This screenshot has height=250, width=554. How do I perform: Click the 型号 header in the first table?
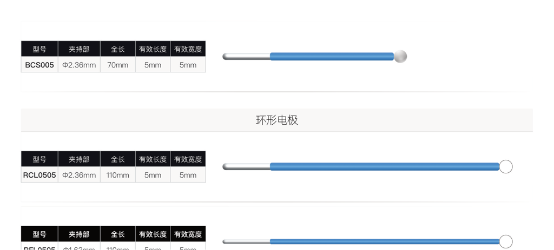tap(39, 49)
